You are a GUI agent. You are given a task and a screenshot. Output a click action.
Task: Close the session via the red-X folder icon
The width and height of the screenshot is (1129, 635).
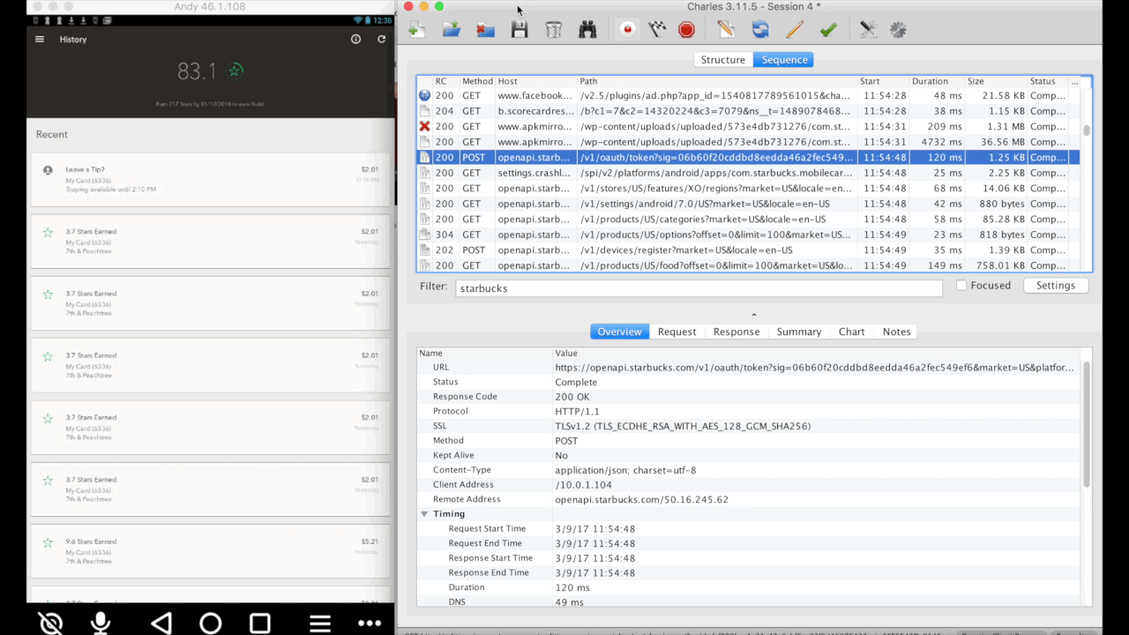486,29
